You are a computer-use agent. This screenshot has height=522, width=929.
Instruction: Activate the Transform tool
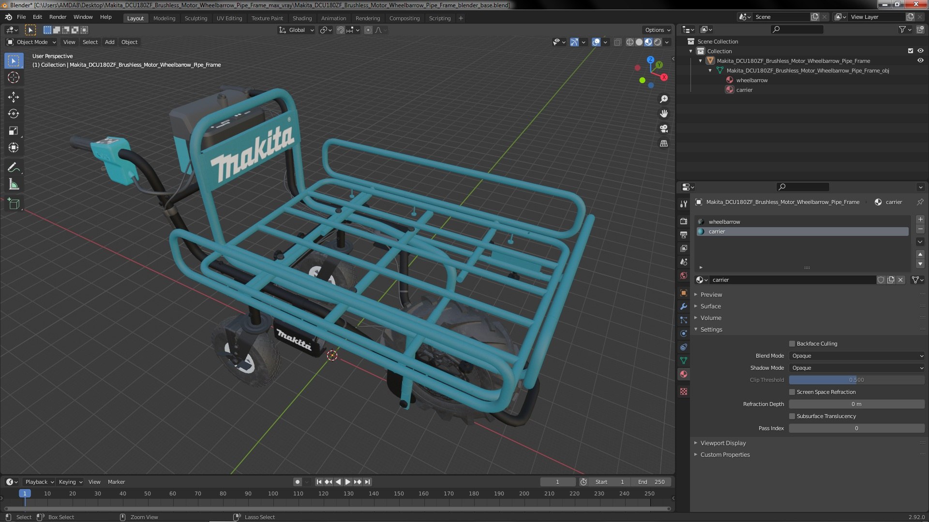click(14, 147)
